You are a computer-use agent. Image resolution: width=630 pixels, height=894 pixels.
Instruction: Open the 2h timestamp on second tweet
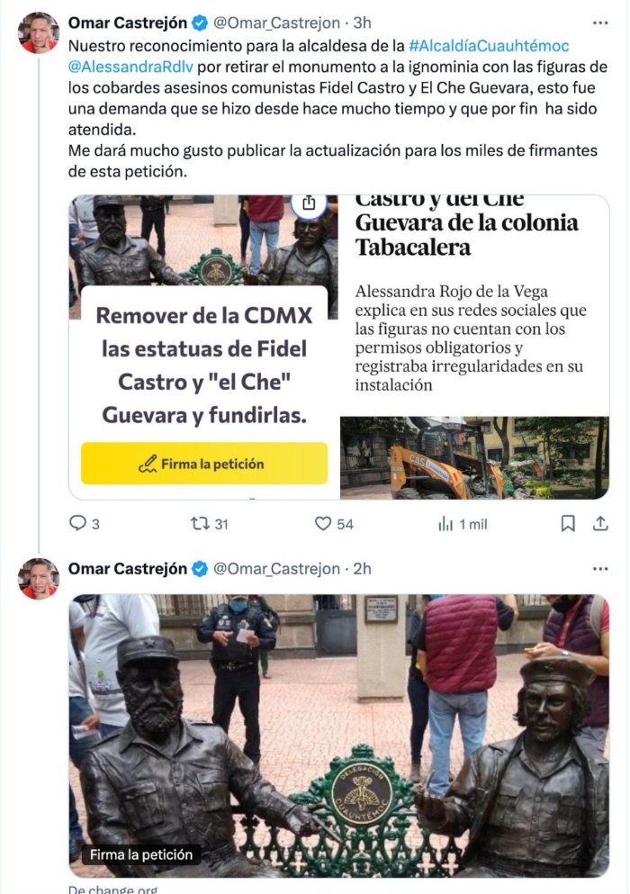[362, 569]
